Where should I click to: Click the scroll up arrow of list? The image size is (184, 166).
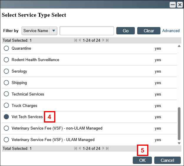(x=179, y=46)
